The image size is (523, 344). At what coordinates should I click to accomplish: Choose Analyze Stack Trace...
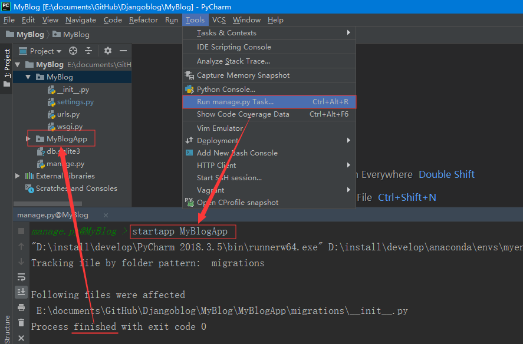coord(269,61)
